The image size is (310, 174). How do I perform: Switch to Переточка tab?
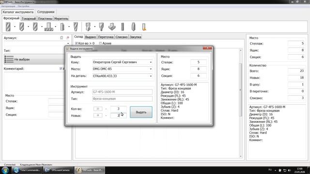point(106,37)
